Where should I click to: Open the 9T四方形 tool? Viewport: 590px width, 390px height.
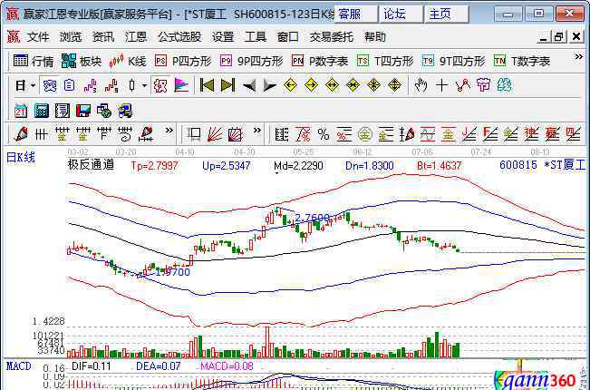[x=453, y=61]
